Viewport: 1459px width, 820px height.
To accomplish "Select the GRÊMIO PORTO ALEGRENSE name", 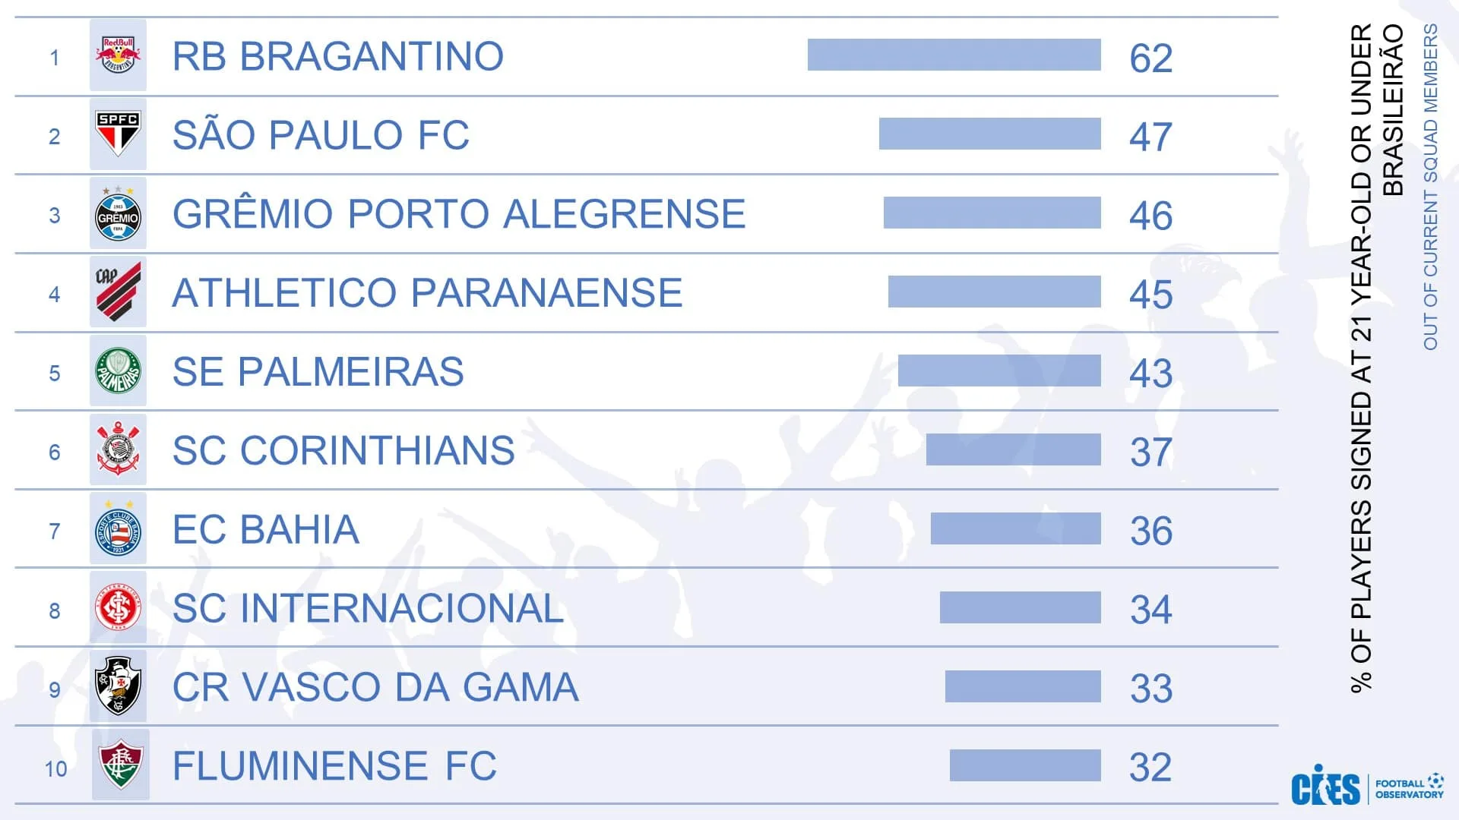I will click(458, 214).
